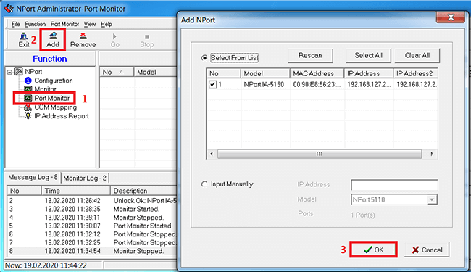Select the 'Select From List' radio button
The image size is (471, 272).
(204, 58)
